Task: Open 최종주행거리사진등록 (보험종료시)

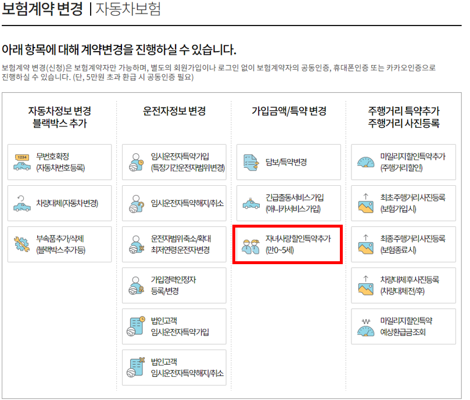Action: click(x=403, y=244)
